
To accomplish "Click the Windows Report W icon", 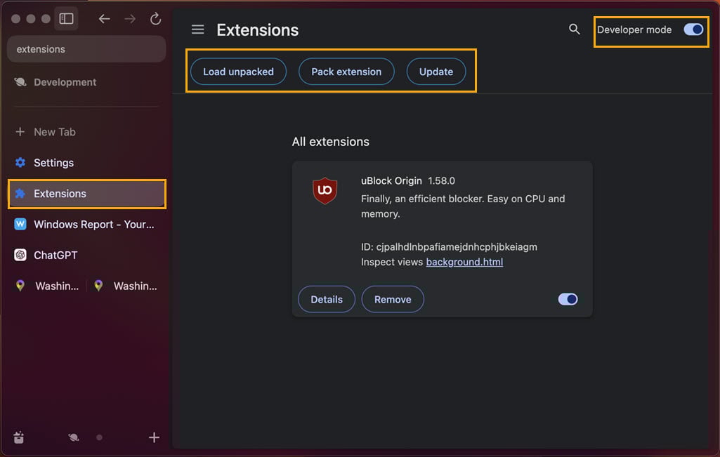I will coord(20,224).
